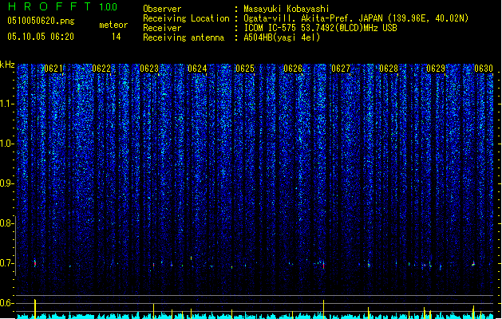Click the 0630 time marker
This screenshot has height=319, width=502.
tap(484, 69)
